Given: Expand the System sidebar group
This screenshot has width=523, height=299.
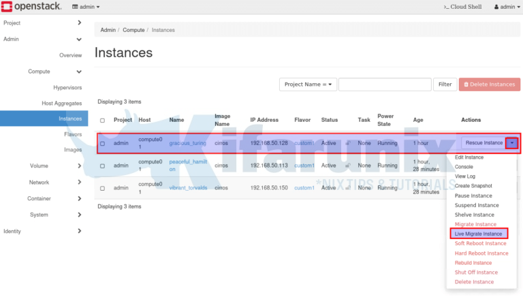Looking at the screenshot, I should [x=79, y=215].
